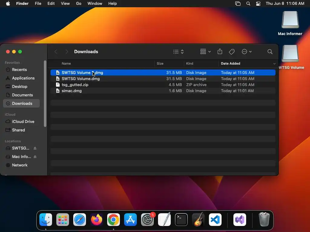This screenshot has height=232, width=310.
Task: Toggle sort direction chevron in Date Added
Action: pyautogui.click(x=274, y=64)
